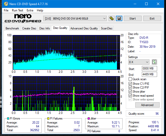Switch to the Benchmark tab
The width and height of the screenshot is (166, 136).
pos(12,28)
